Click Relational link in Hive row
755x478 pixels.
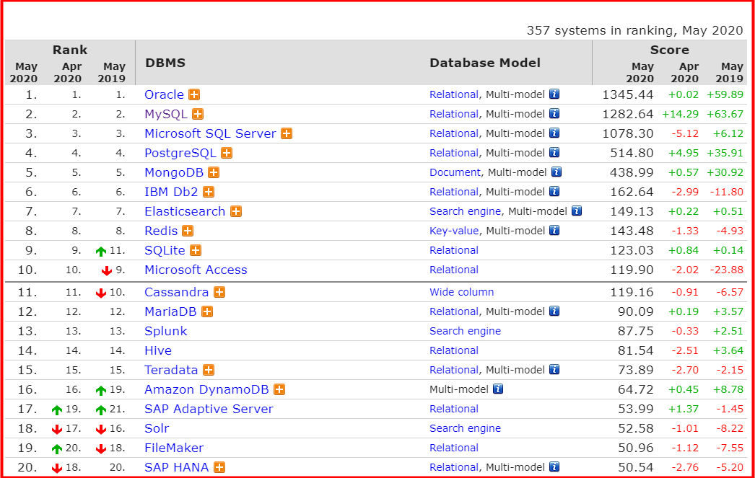click(x=454, y=350)
